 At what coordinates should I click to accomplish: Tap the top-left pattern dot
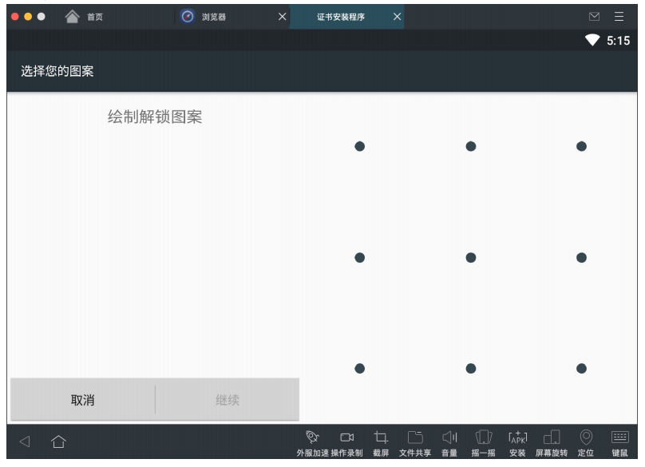tap(359, 146)
